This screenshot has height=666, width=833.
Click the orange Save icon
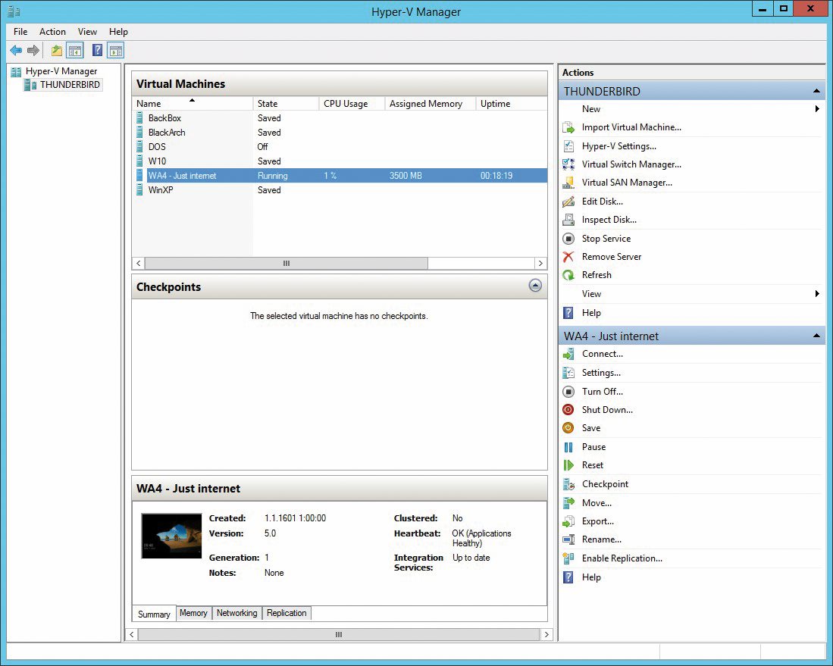[568, 427]
